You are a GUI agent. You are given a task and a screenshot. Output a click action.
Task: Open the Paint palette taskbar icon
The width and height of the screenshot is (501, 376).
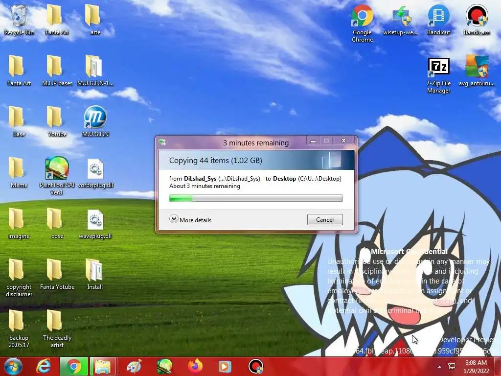pos(134,366)
